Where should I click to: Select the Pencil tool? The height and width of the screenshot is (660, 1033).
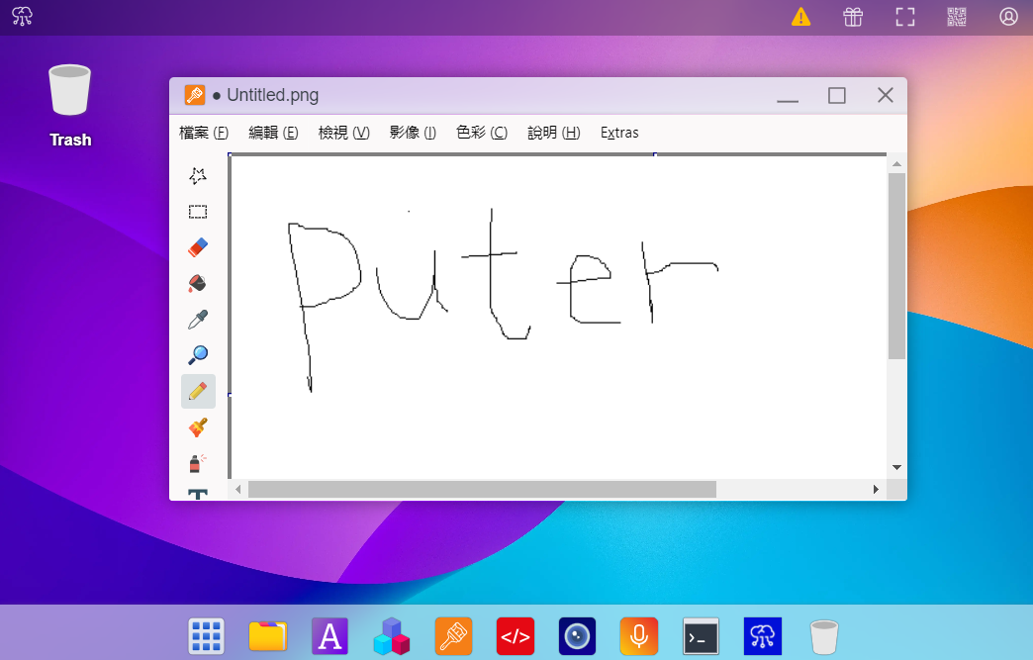click(x=197, y=391)
